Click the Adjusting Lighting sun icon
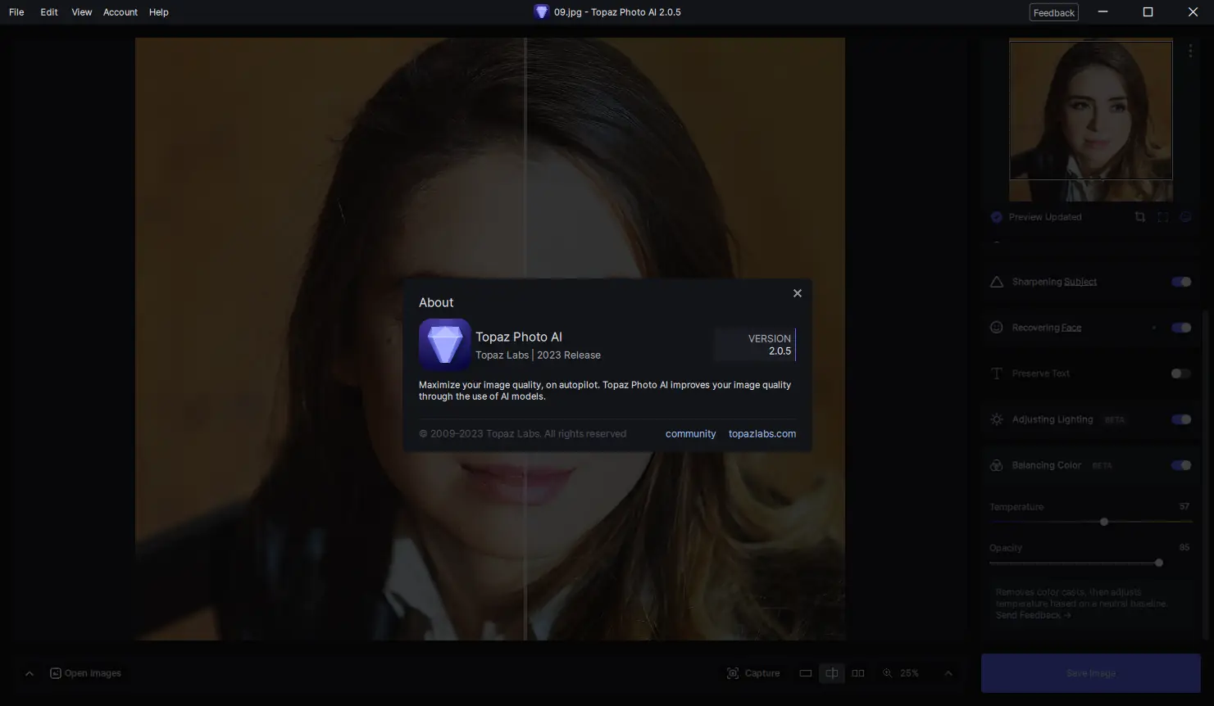 tap(997, 419)
